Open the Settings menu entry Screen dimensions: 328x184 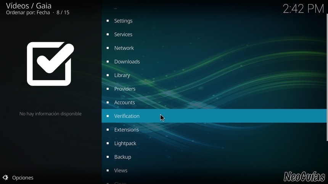214,21
